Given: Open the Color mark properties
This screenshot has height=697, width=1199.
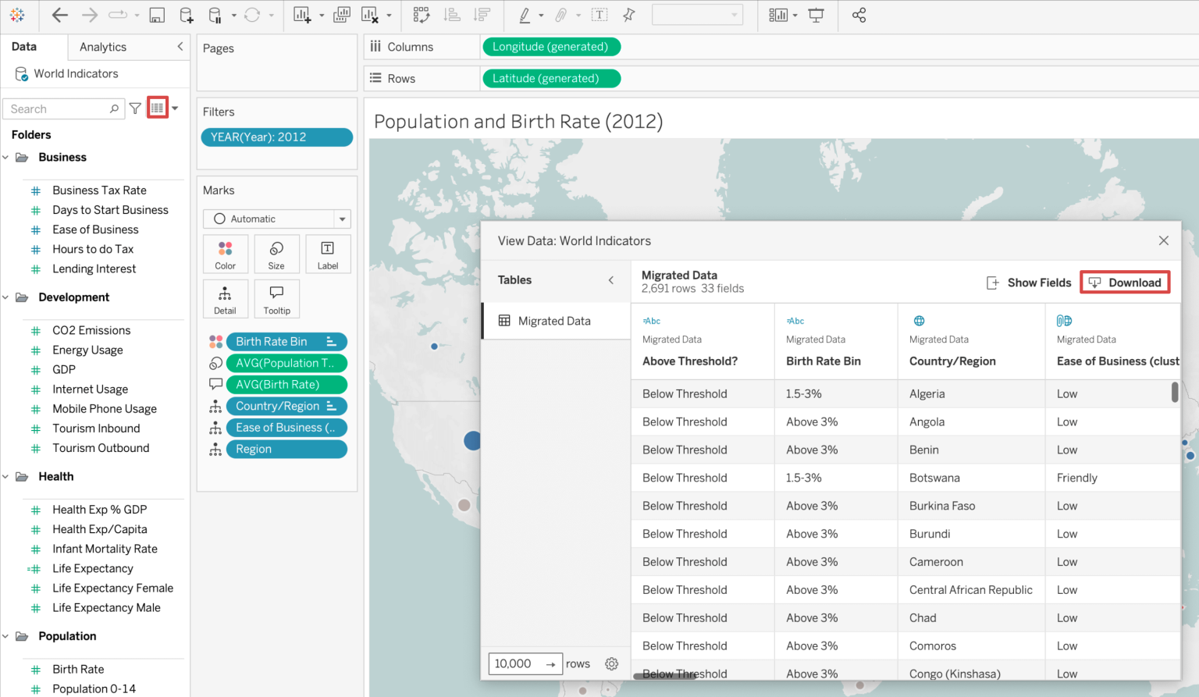Looking at the screenshot, I should (x=225, y=254).
